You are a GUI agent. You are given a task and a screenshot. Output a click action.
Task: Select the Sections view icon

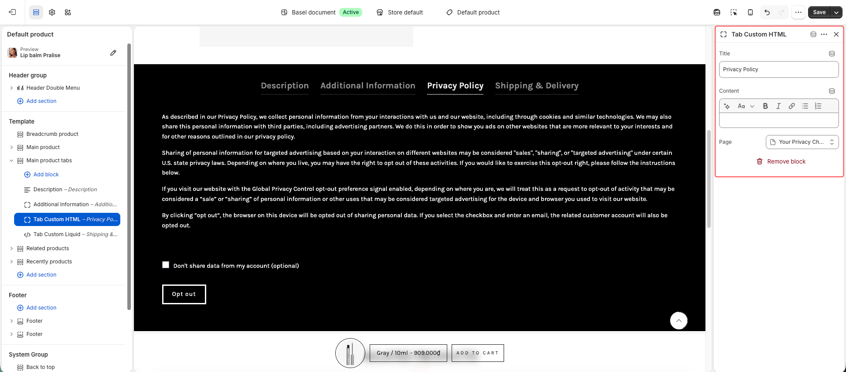click(x=36, y=12)
